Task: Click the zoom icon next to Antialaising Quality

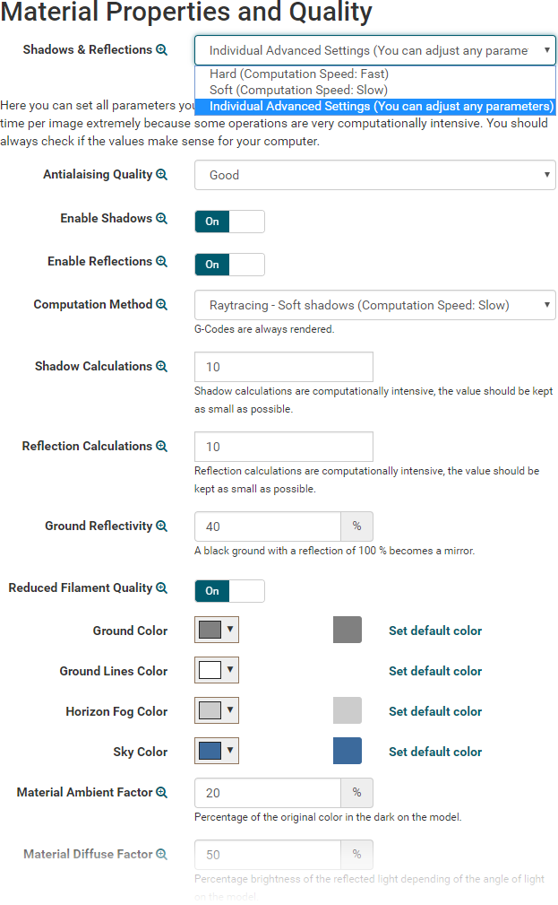Action: pyautogui.click(x=162, y=175)
